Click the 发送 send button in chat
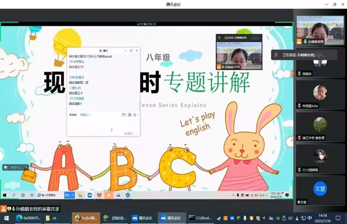347x224 pixels. click(x=128, y=133)
